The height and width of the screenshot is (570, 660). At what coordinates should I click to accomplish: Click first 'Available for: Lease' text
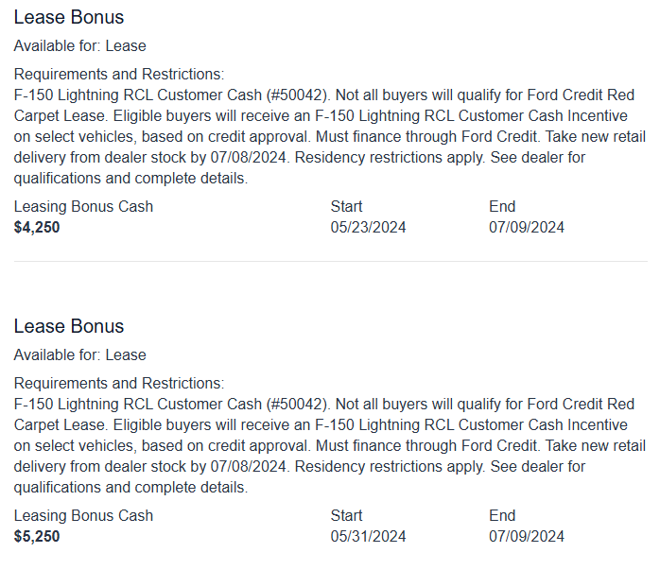pos(80,46)
